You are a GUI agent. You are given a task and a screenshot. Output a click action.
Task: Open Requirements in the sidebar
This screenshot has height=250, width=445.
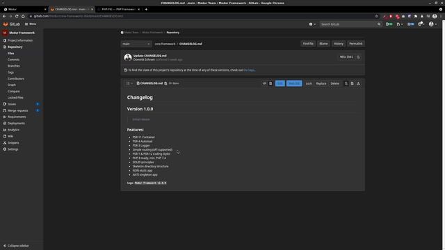tap(15, 117)
